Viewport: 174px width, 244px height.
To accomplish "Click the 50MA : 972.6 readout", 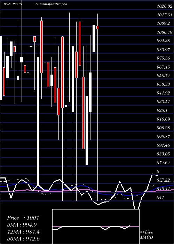I will [x=23, y=239].
